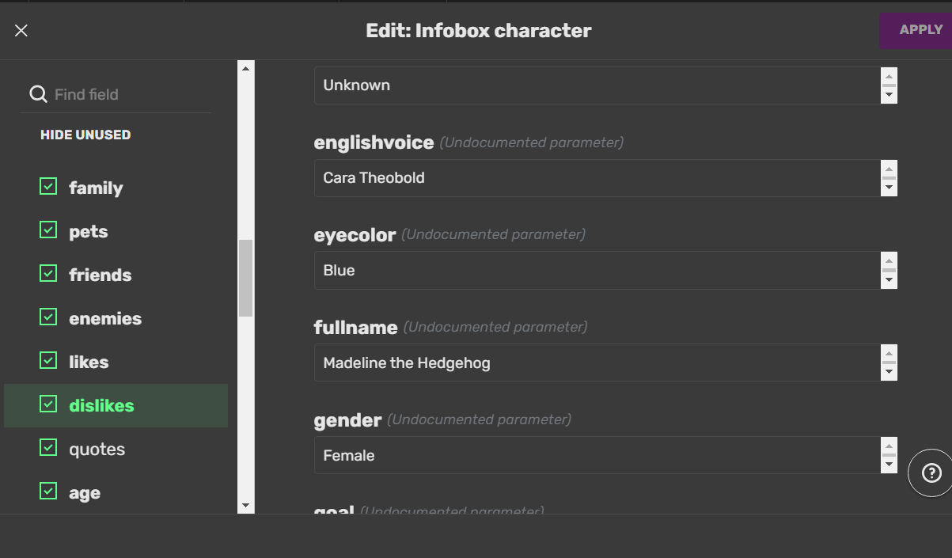Uncheck the enemies field checkbox
The image size is (952, 558).
47,318
